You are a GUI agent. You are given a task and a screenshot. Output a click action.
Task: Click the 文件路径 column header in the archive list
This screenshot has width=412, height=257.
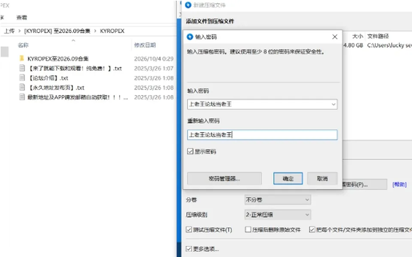pos(378,36)
